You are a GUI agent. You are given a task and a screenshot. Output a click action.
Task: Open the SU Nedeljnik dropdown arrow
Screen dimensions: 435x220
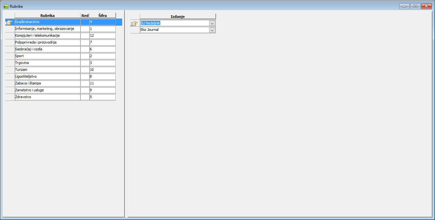212,23
